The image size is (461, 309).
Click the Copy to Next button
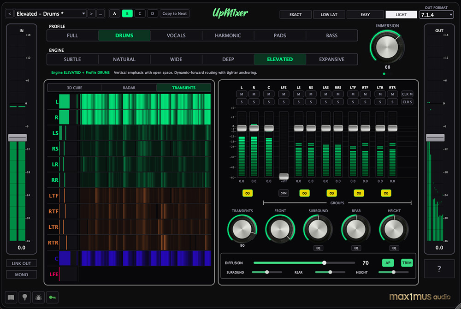pos(175,13)
